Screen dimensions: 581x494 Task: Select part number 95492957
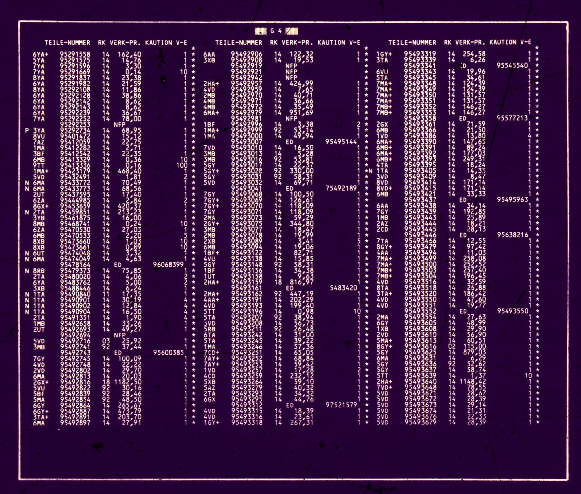point(246,83)
